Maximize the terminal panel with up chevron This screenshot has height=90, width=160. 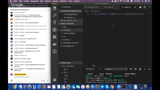click(145, 69)
